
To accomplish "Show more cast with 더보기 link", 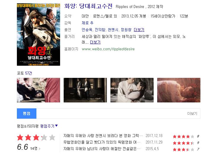I will coord(139,30).
